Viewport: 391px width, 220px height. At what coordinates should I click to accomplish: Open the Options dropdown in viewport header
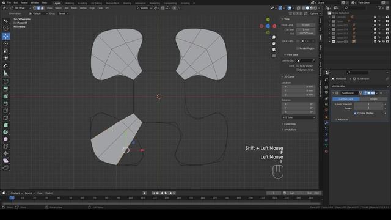(315, 13)
